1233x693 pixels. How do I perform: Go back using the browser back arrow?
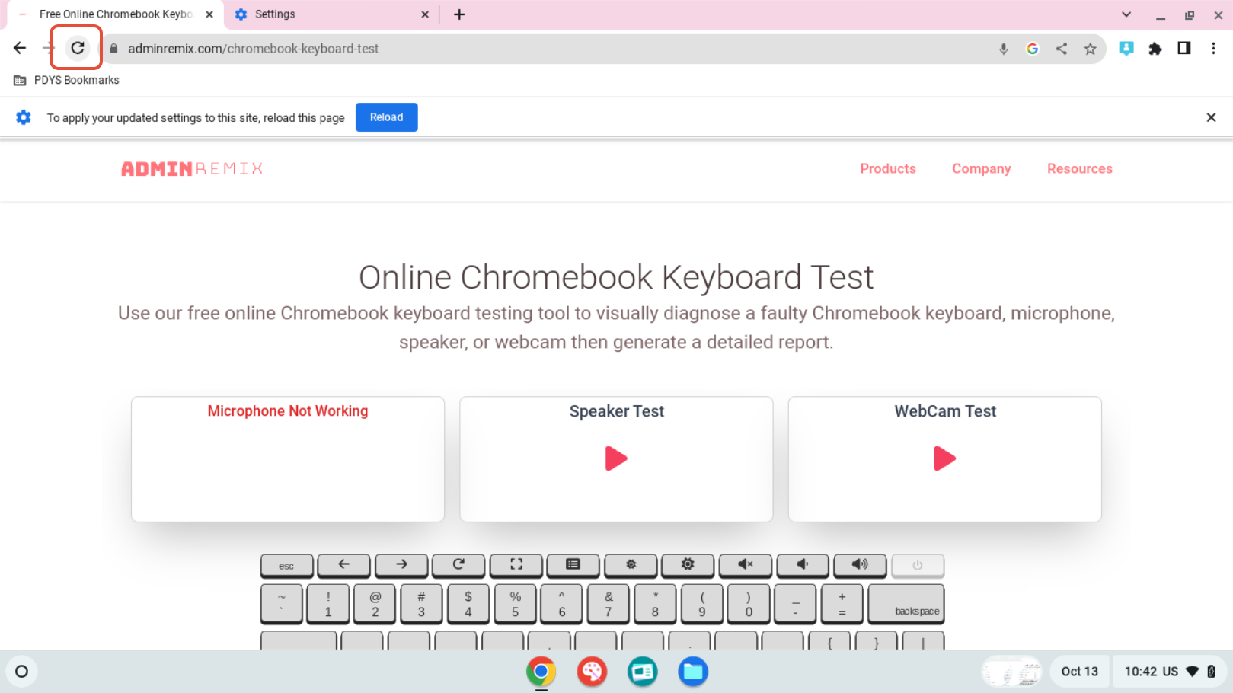(20, 48)
